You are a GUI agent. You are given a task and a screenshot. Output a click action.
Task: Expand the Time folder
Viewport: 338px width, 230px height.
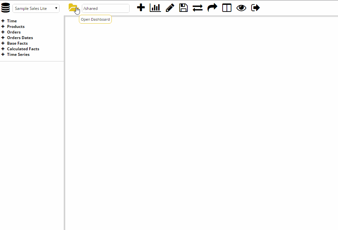pos(3,21)
